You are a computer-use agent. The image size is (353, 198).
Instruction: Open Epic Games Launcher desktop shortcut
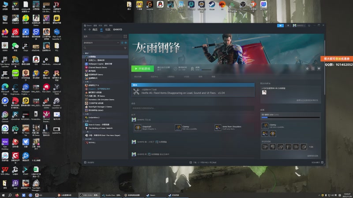click(x=5, y=62)
